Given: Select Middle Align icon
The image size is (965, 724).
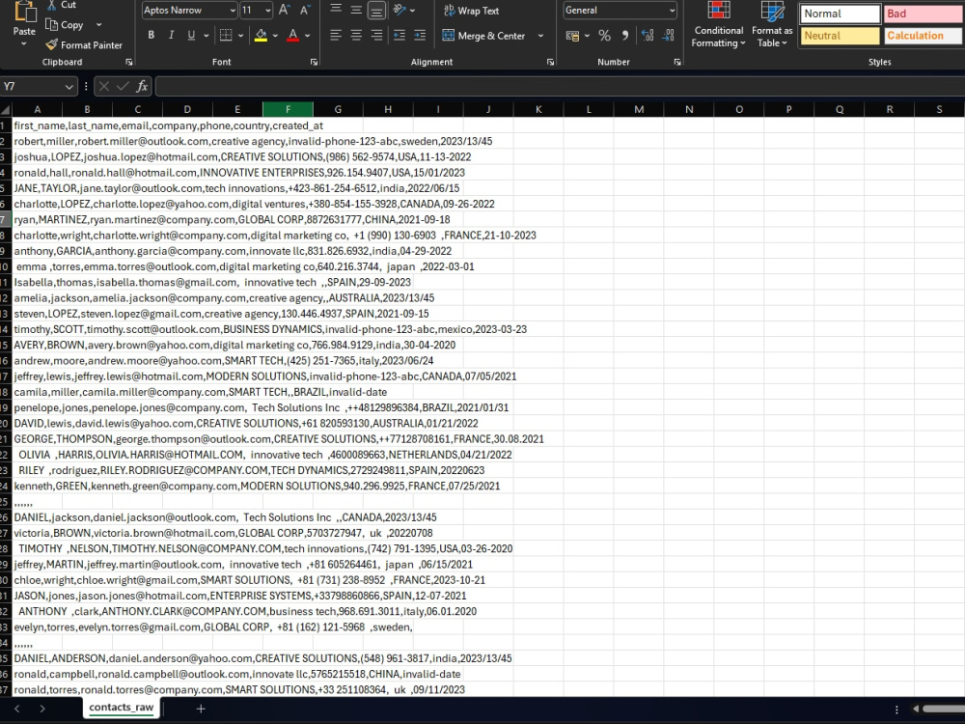Looking at the screenshot, I should coord(356,10).
